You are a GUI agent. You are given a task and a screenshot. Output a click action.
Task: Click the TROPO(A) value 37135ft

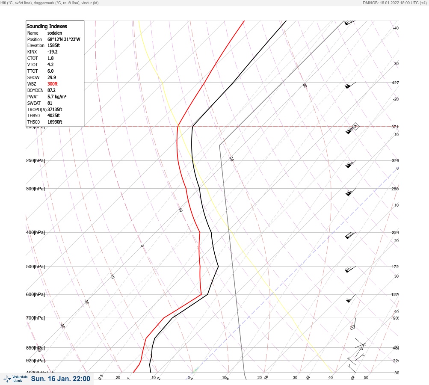[x=55, y=110]
